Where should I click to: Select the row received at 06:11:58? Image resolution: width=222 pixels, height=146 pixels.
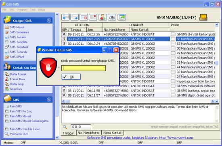[x=138, y=90]
